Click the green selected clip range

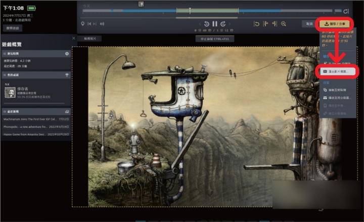click(x=207, y=11)
